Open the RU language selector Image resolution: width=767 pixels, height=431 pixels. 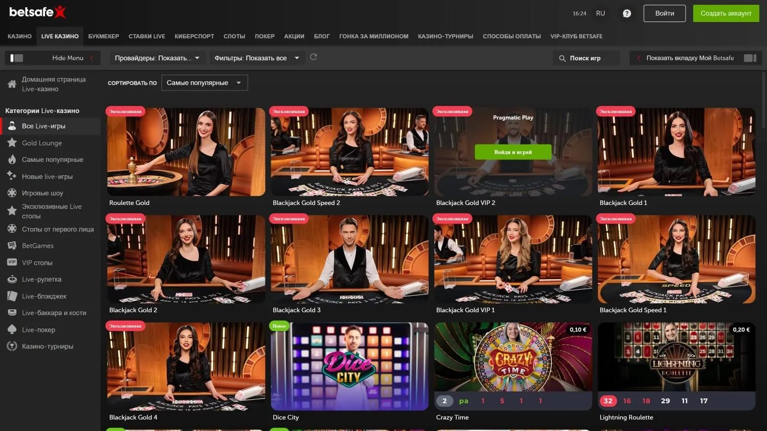600,13
